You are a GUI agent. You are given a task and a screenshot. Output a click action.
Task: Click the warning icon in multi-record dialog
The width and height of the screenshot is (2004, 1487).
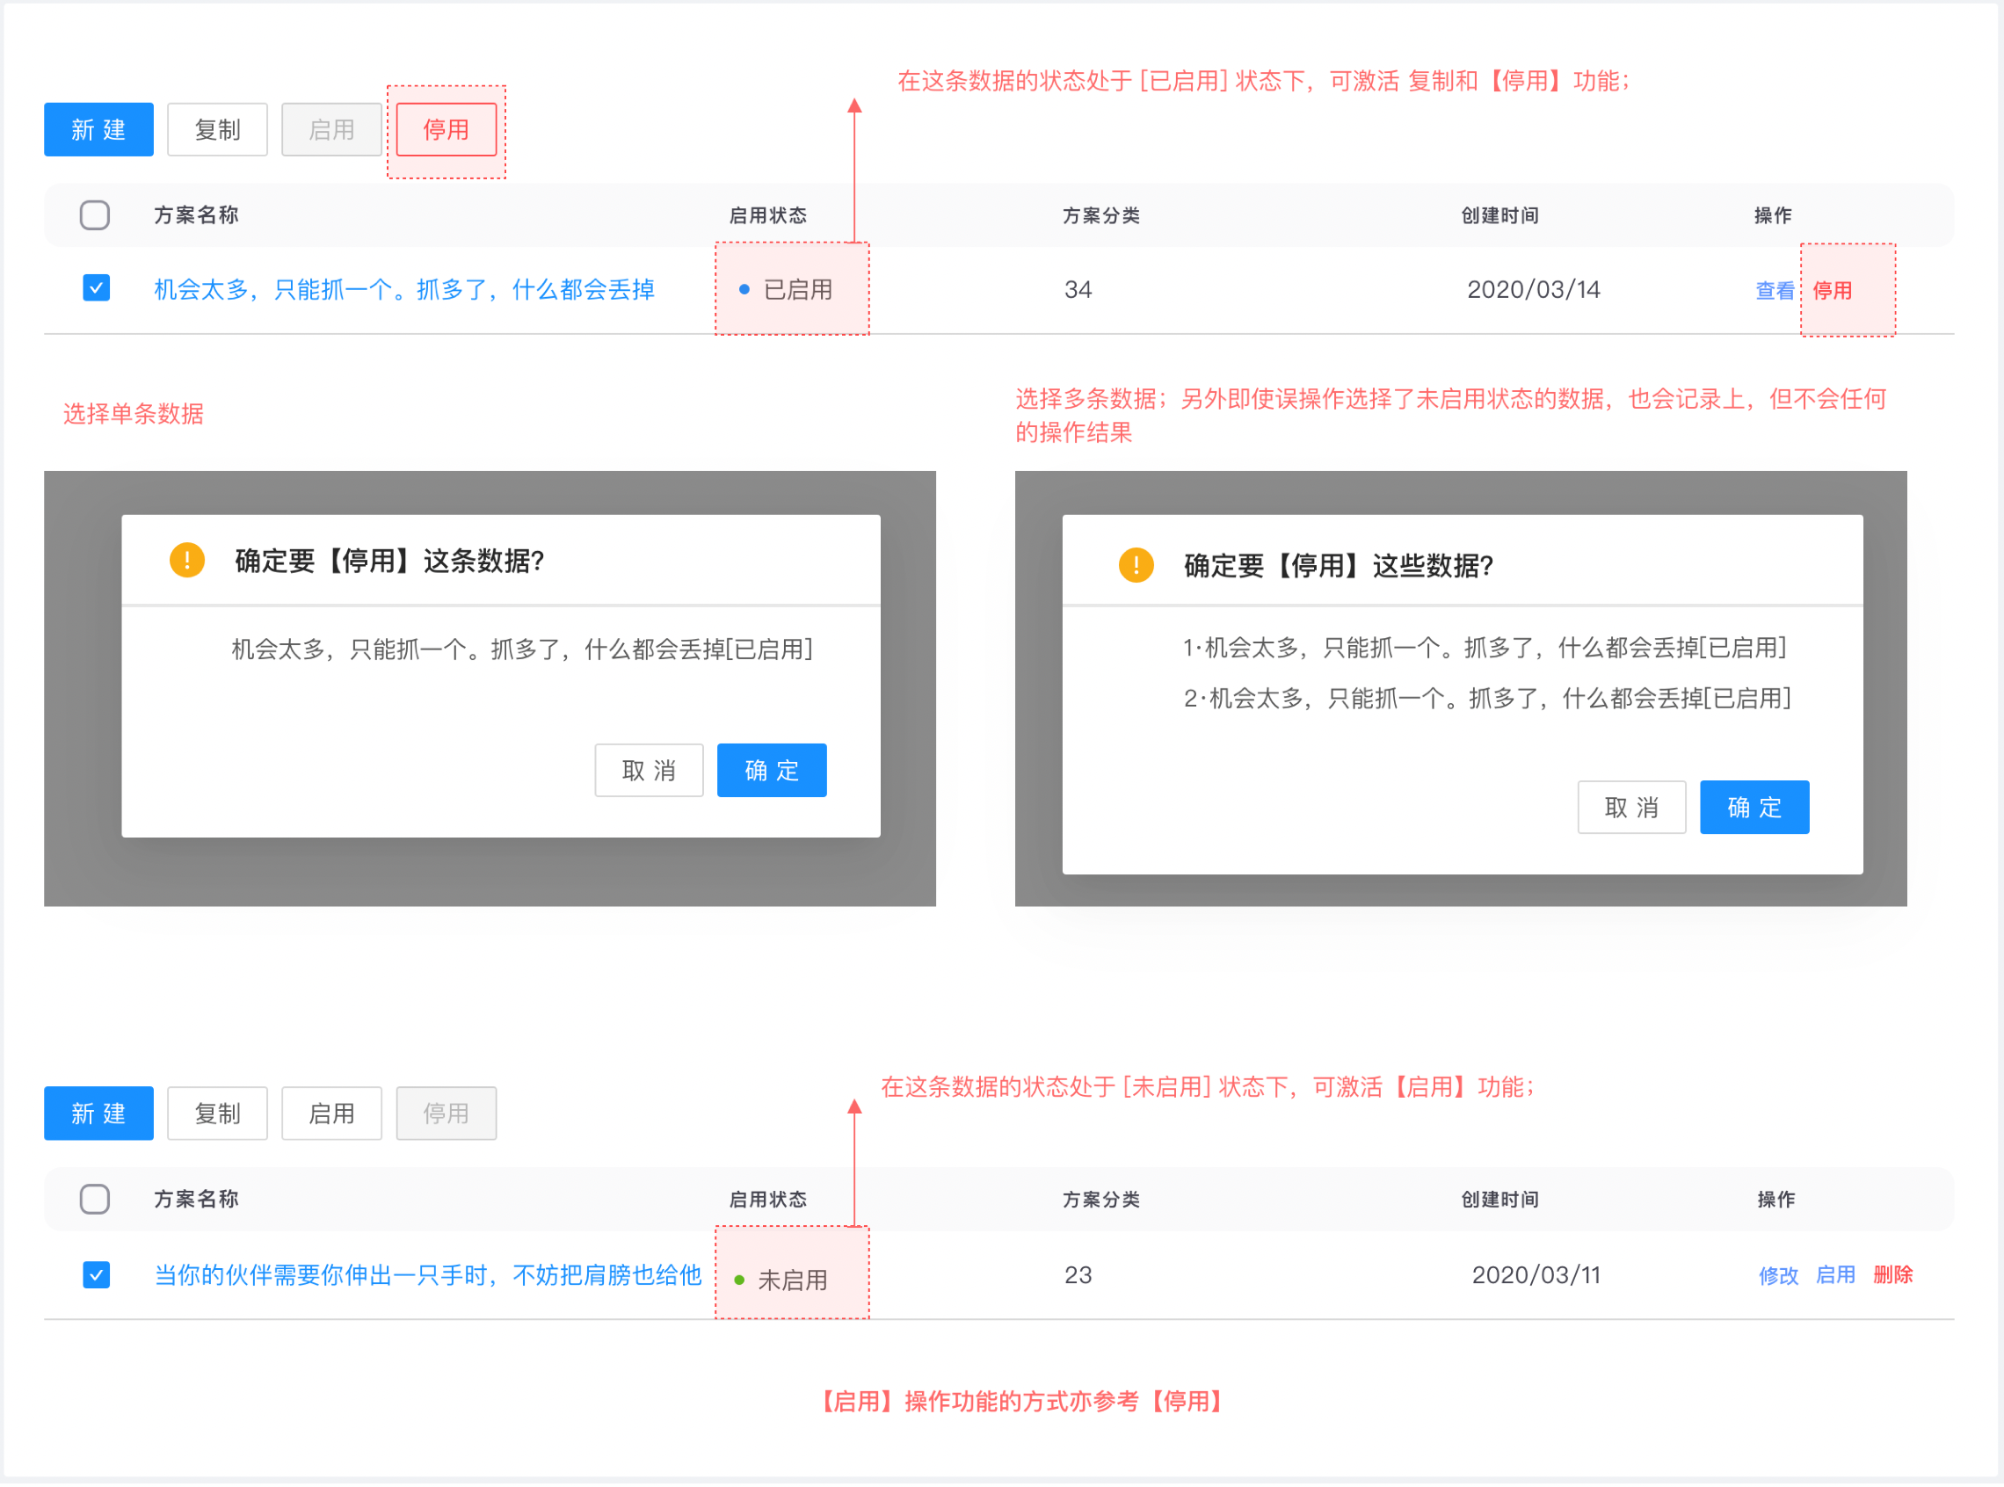pos(1137,566)
